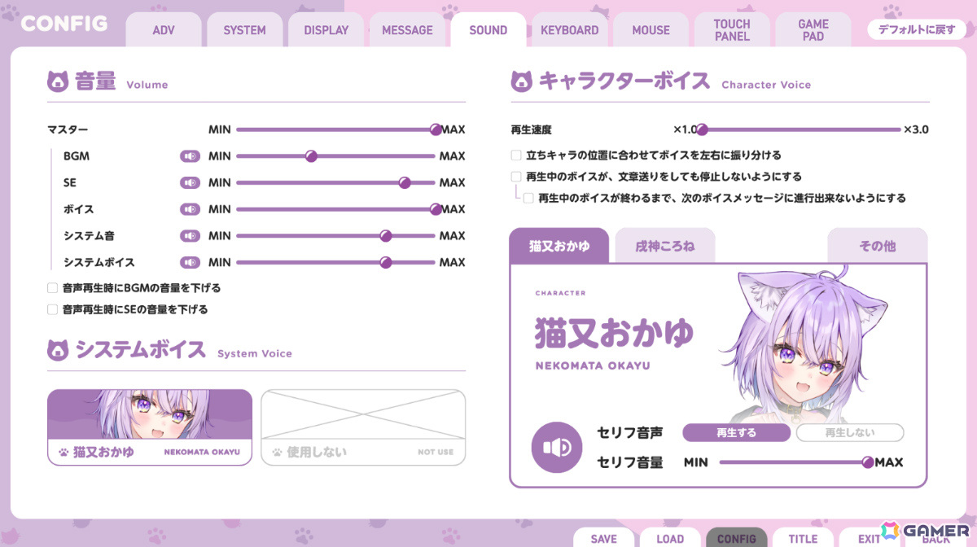This screenshot has height=547, width=977.
Task: Play sample voice with round speaker icon
Action: tap(557, 448)
